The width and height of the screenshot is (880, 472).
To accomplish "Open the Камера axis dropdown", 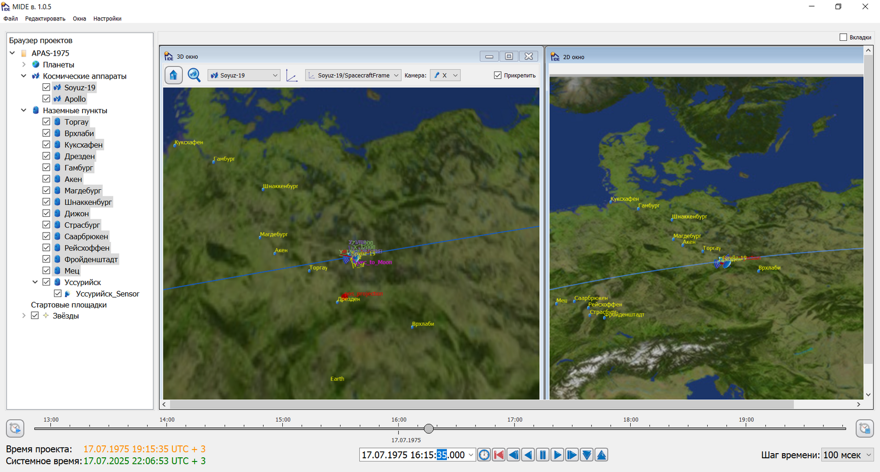I will 445,75.
